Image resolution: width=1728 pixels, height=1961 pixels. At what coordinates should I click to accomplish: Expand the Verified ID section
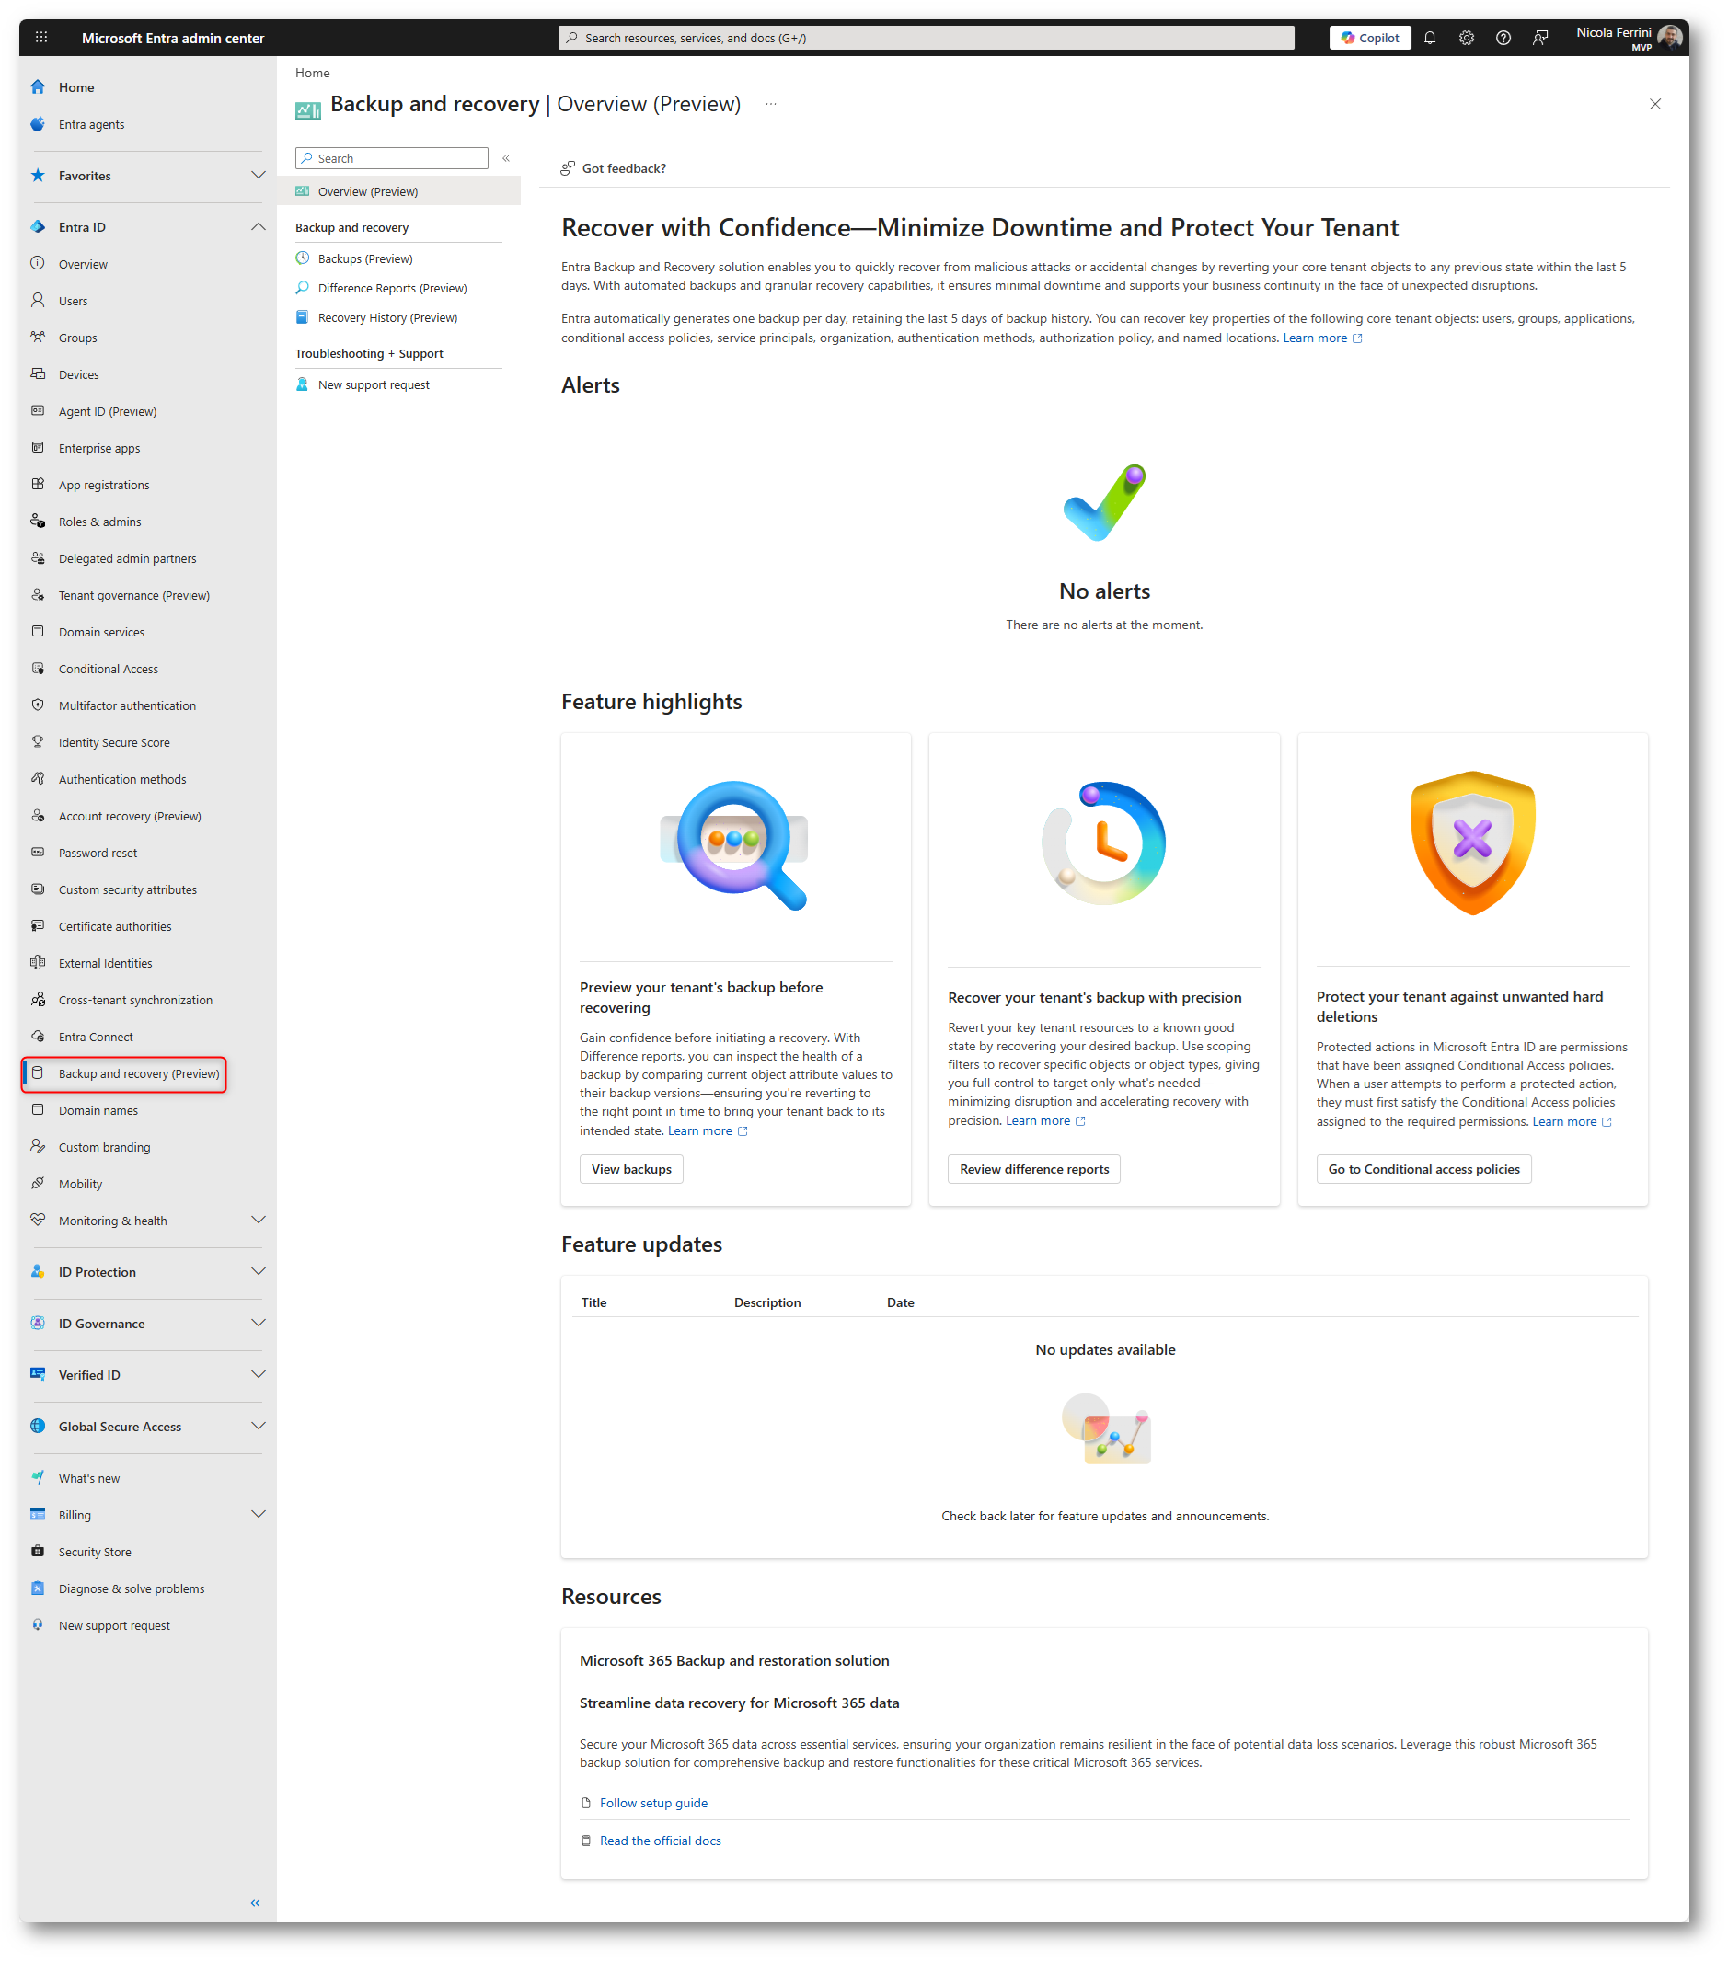[259, 1375]
